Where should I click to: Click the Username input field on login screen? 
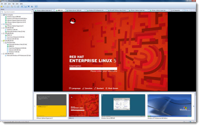point(93,69)
